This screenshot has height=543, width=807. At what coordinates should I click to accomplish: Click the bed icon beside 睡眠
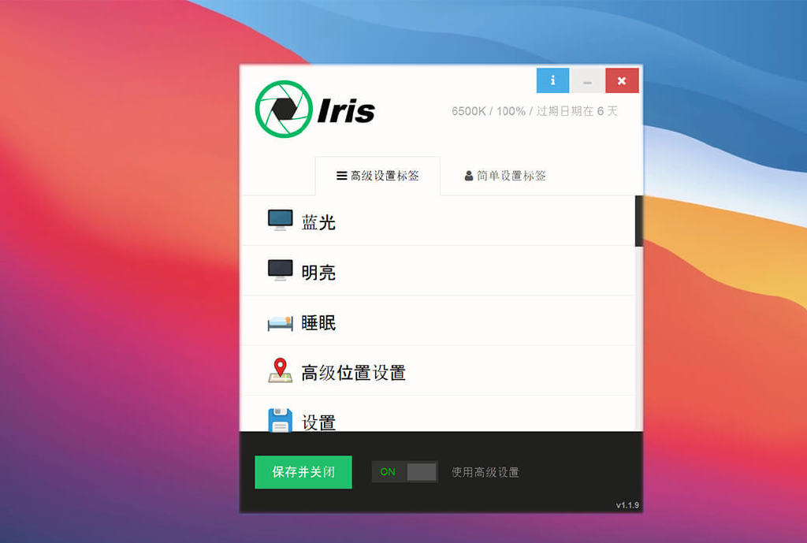(x=280, y=323)
